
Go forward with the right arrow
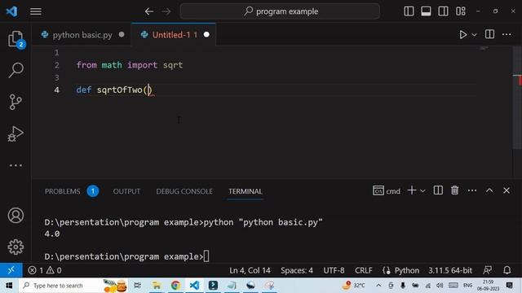point(166,11)
